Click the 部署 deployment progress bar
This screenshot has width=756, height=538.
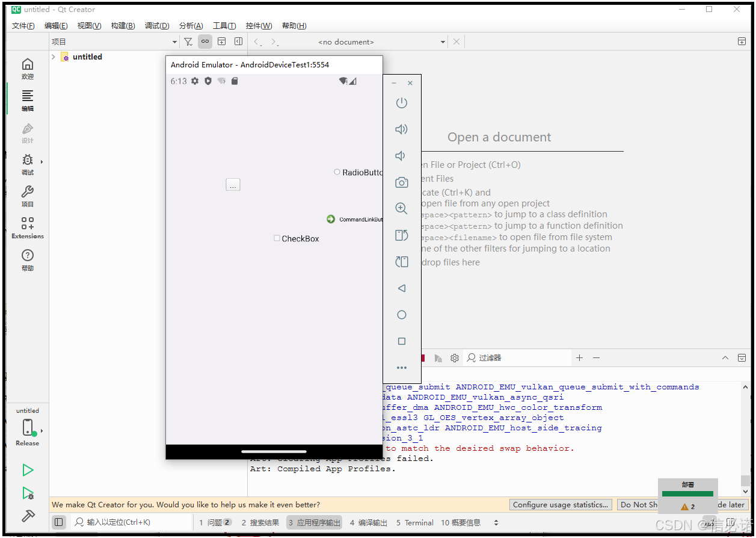(x=687, y=493)
